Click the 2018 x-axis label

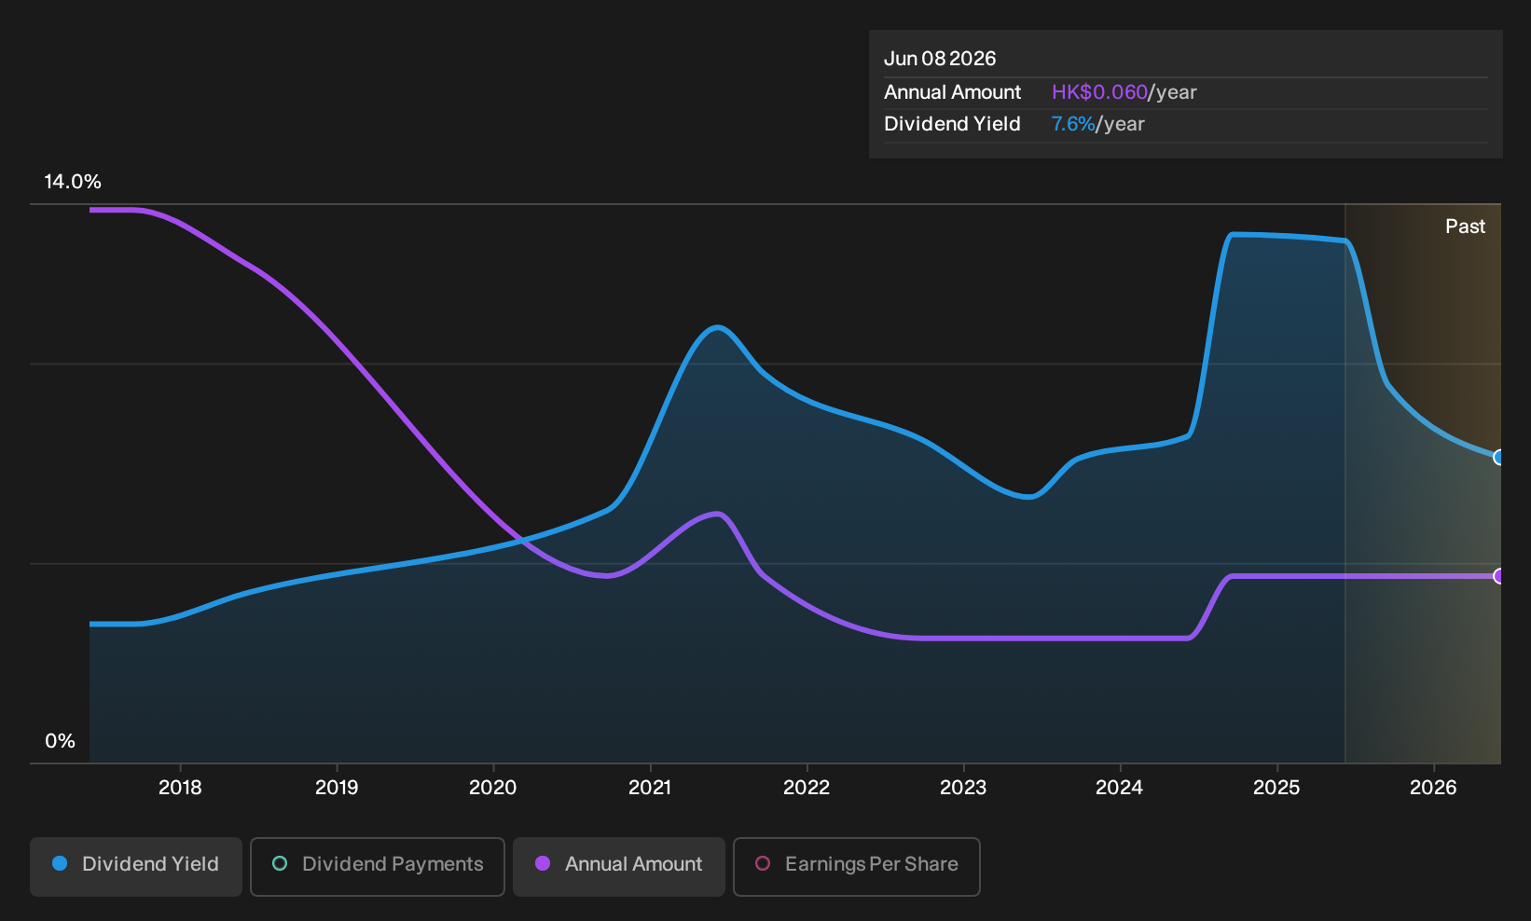pos(180,788)
